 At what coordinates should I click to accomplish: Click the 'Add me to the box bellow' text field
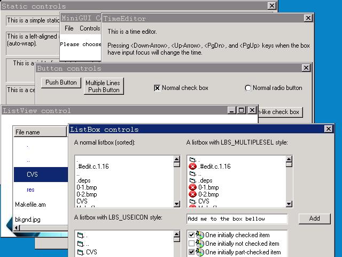pos(237,218)
